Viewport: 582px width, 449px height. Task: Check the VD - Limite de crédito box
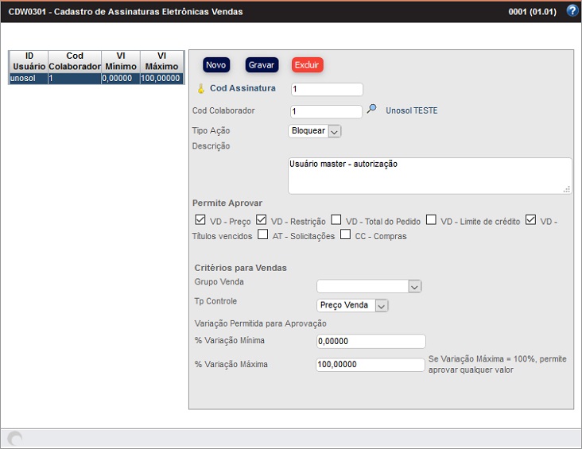(x=431, y=220)
